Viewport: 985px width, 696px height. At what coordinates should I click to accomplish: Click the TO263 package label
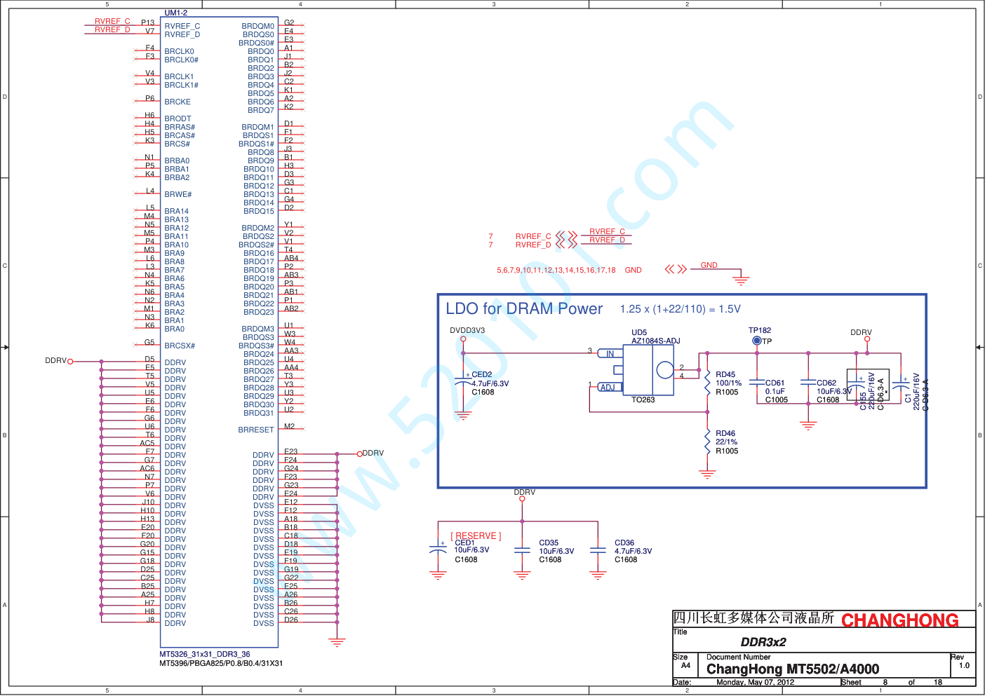pyautogui.click(x=643, y=400)
